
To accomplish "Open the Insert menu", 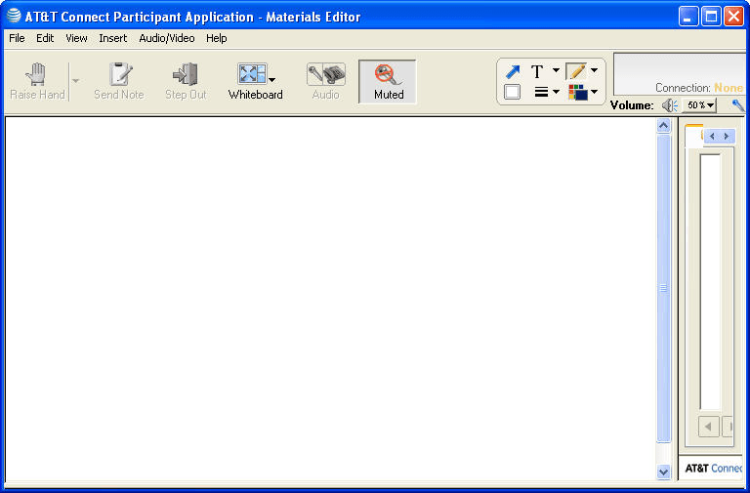I will tap(112, 38).
